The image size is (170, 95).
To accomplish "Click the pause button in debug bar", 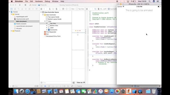I will (x=49, y=86).
